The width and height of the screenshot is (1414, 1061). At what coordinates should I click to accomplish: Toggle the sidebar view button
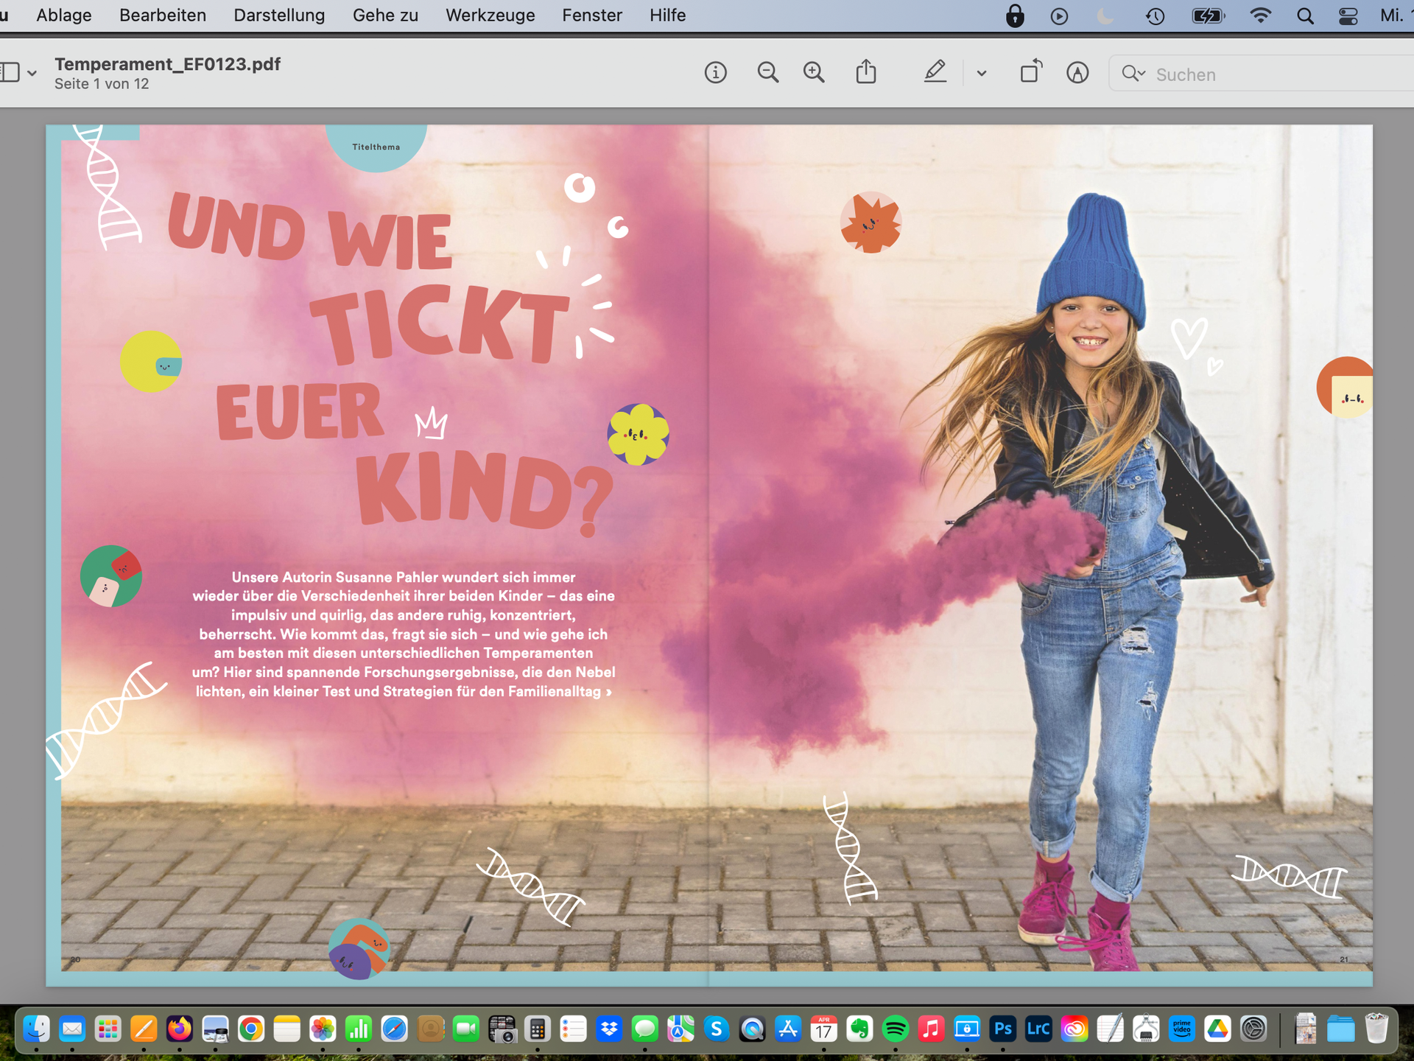click(x=10, y=73)
